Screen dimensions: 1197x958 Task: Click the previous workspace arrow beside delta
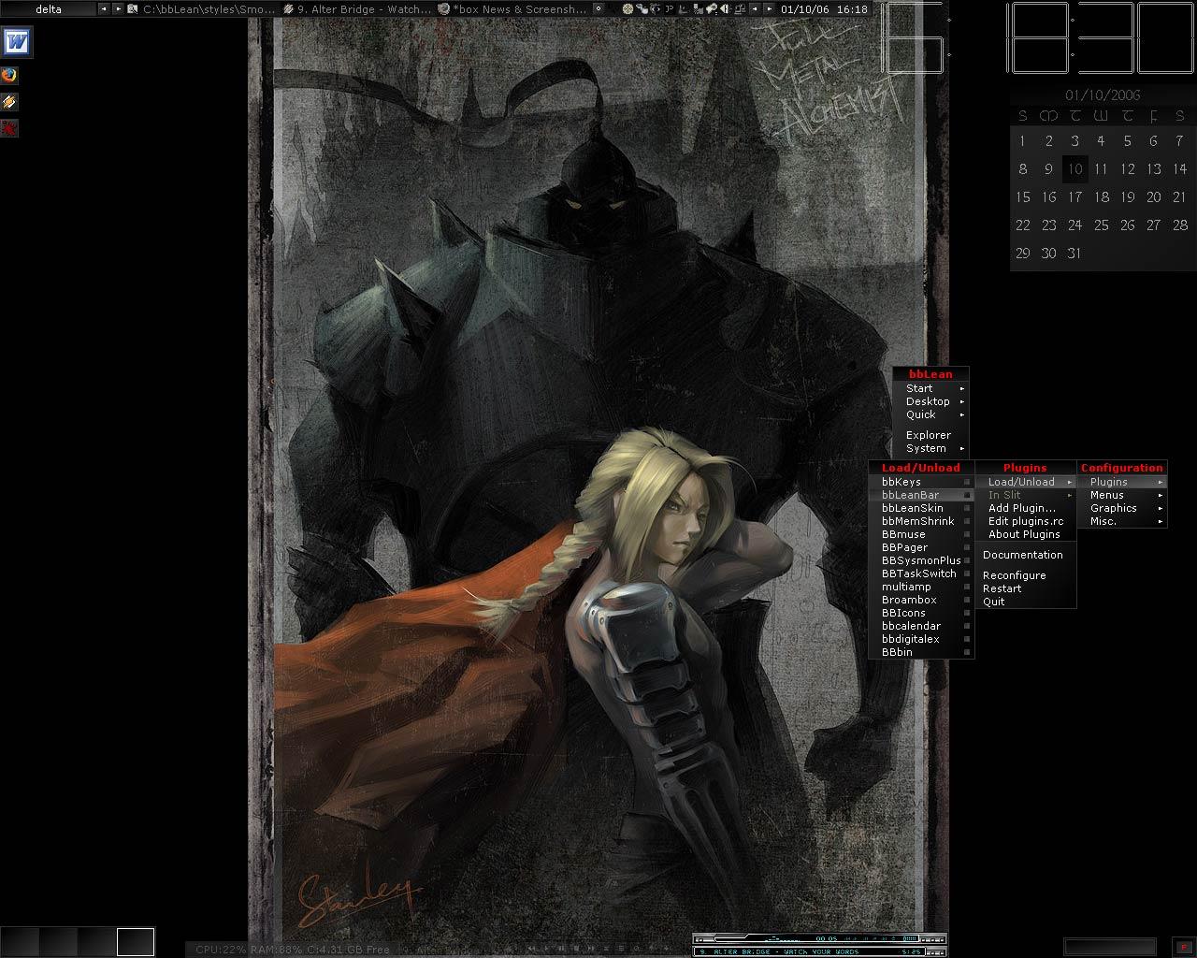(103, 9)
